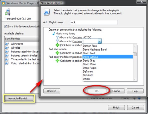
Task: Open the Album artist value dropdown arrow
Action: (x=100, y=41)
